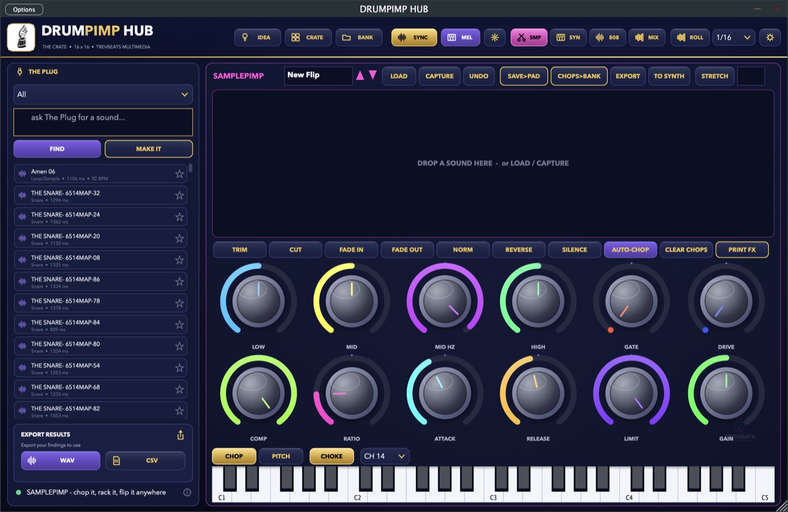Toggle the ROLL button
The width and height of the screenshot is (788, 512).
click(x=690, y=38)
